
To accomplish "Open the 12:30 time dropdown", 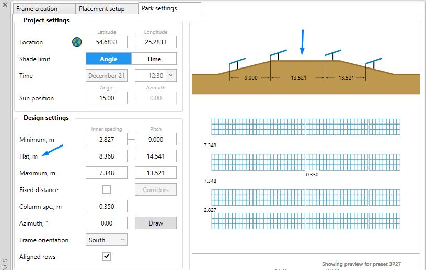I will pyautogui.click(x=171, y=76).
